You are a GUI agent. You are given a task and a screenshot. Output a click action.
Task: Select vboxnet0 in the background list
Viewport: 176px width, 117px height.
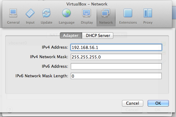click(x=18, y=43)
